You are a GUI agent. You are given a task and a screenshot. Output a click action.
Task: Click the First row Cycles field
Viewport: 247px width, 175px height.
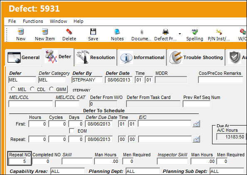(x=57, y=124)
